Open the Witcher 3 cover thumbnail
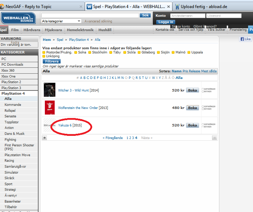Image resolution: width=253 pixels, height=212 pixels. 49,90
